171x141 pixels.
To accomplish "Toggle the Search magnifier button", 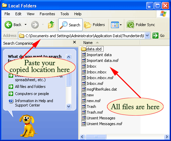I will (x=70, y=25).
